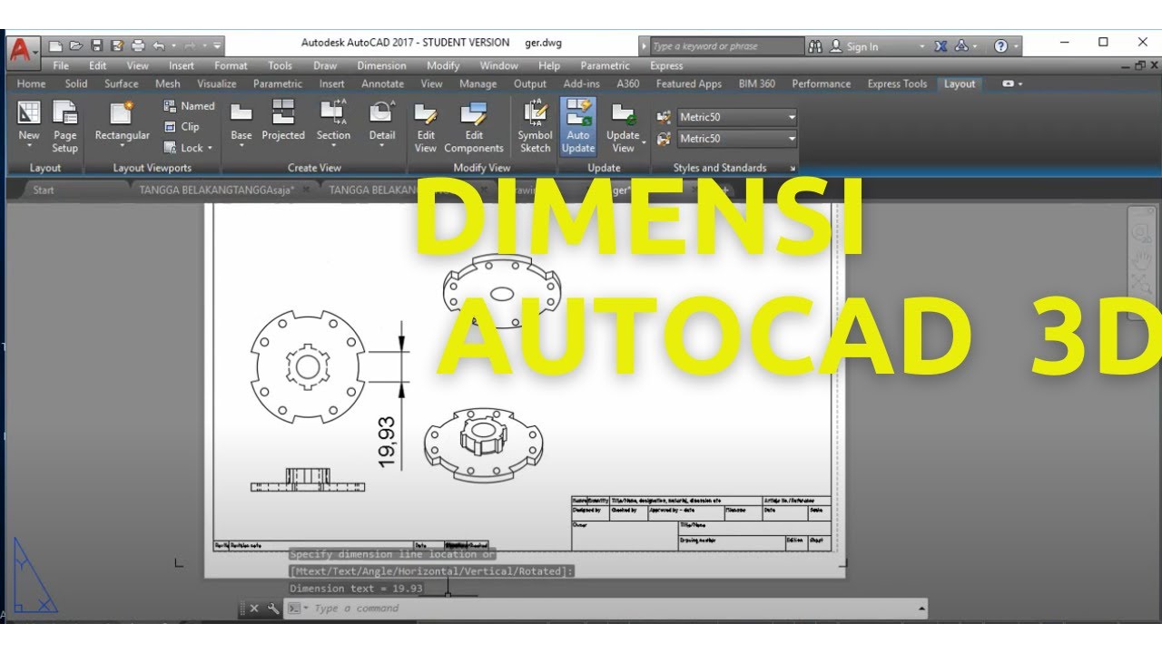Click the Save quick access icon
The width and height of the screenshot is (1162, 653).
coord(96,45)
